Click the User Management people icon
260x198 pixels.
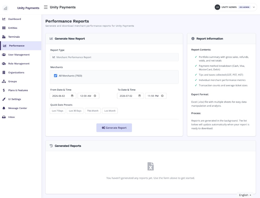4,55
